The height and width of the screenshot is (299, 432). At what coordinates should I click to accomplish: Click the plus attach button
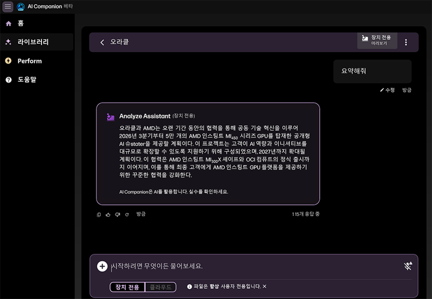tap(102, 266)
